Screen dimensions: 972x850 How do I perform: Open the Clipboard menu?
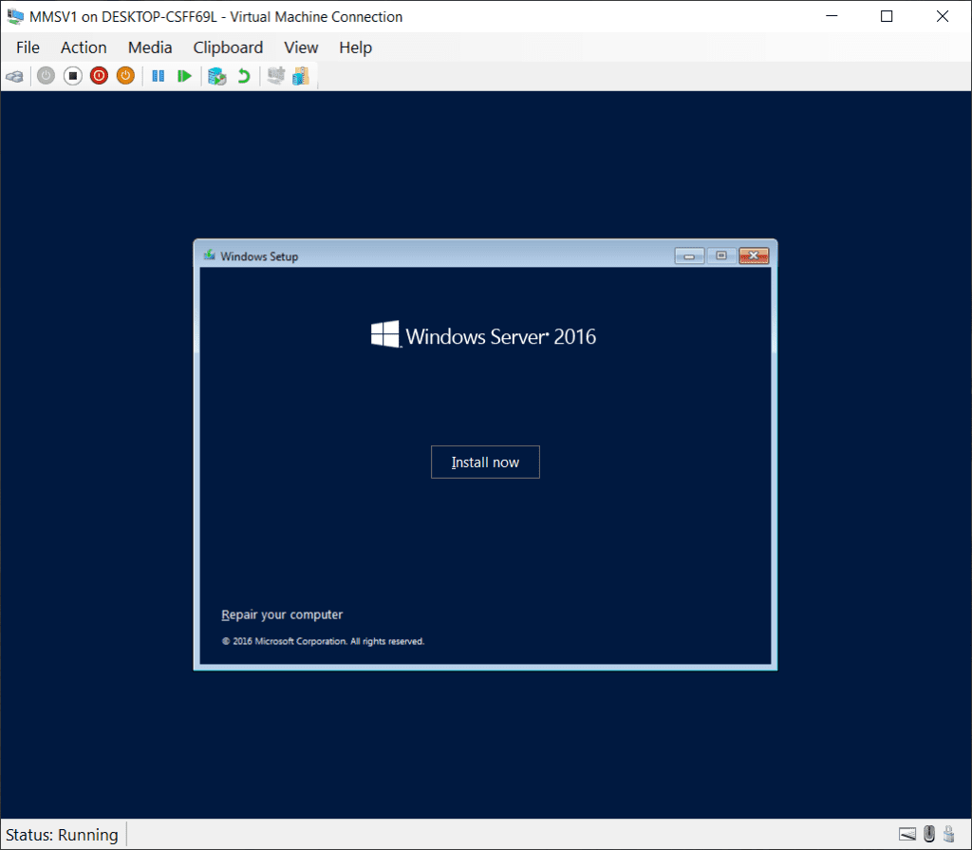(228, 47)
